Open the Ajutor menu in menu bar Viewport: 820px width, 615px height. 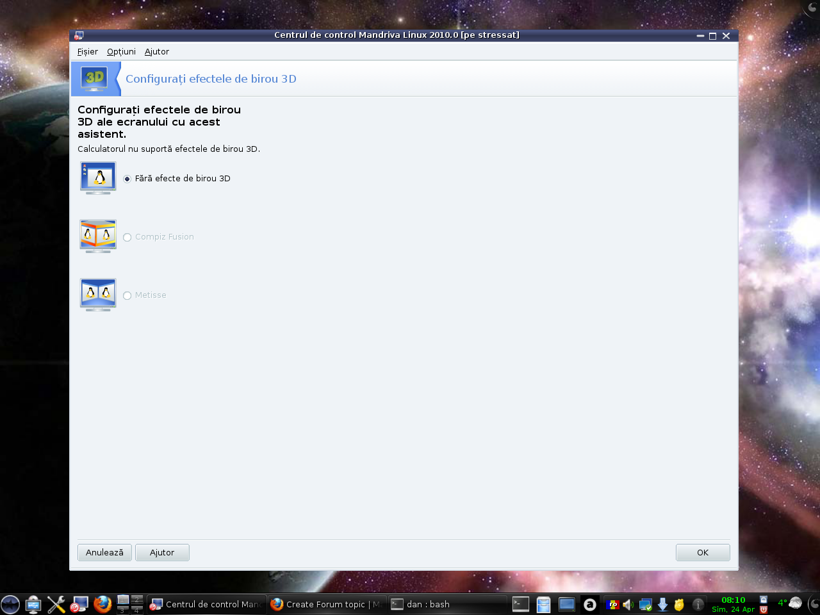(157, 52)
